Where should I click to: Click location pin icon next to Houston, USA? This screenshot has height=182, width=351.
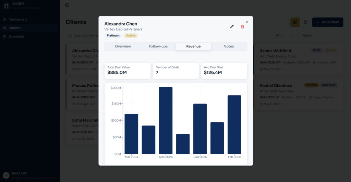(x=314, y=63)
